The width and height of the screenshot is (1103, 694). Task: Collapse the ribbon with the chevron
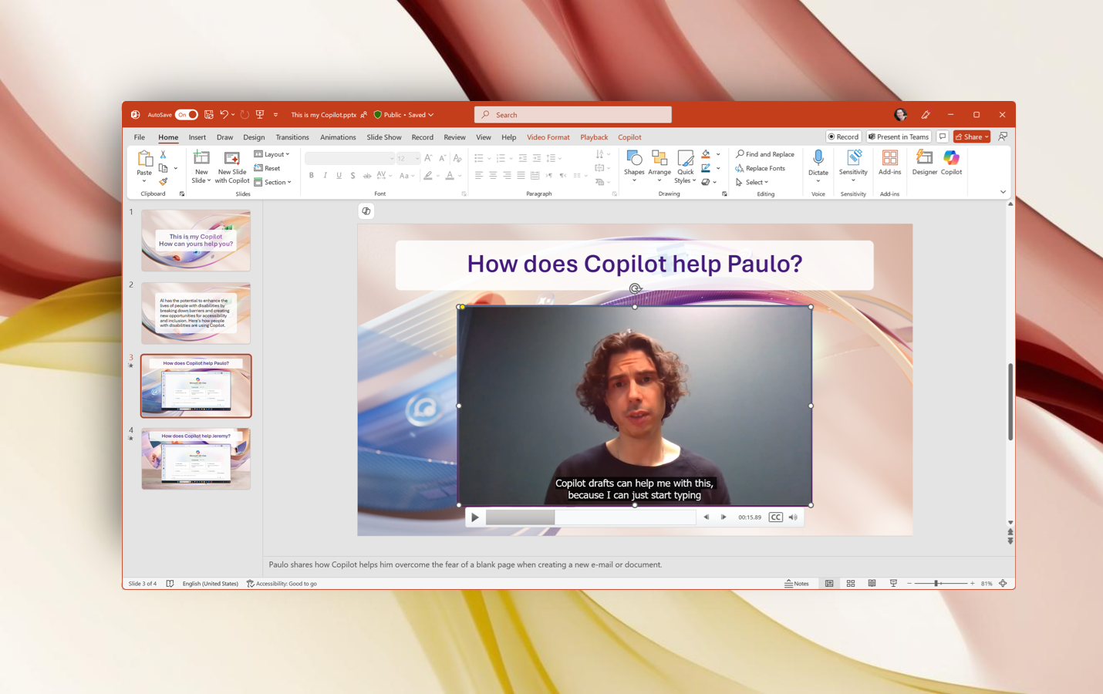pyautogui.click(x=1003, y=192)
